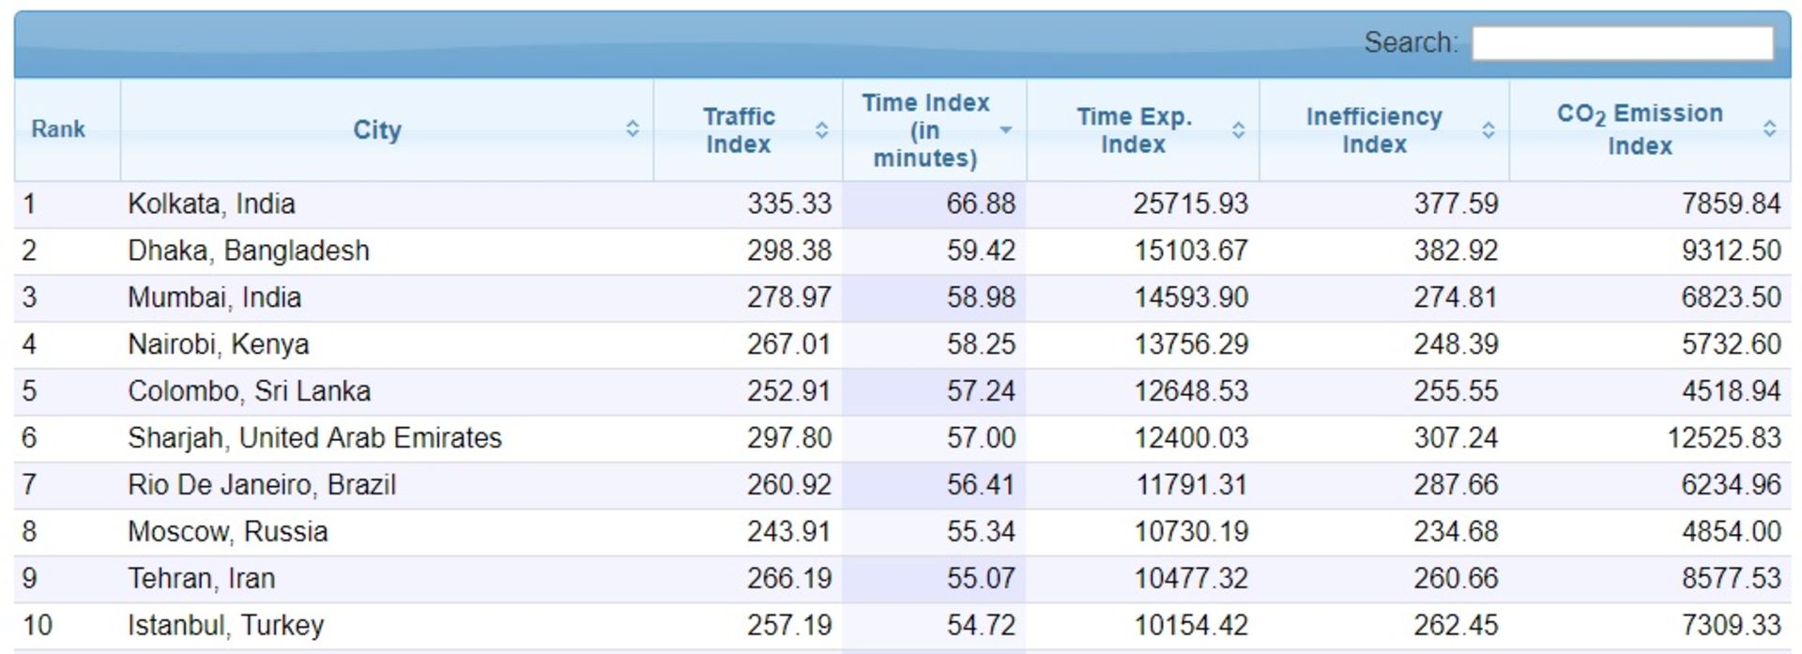Click the Time Index descending sort arrow
Image resolution: width=1802 pixels, height=654 pixels.
tap(1006, 130)
